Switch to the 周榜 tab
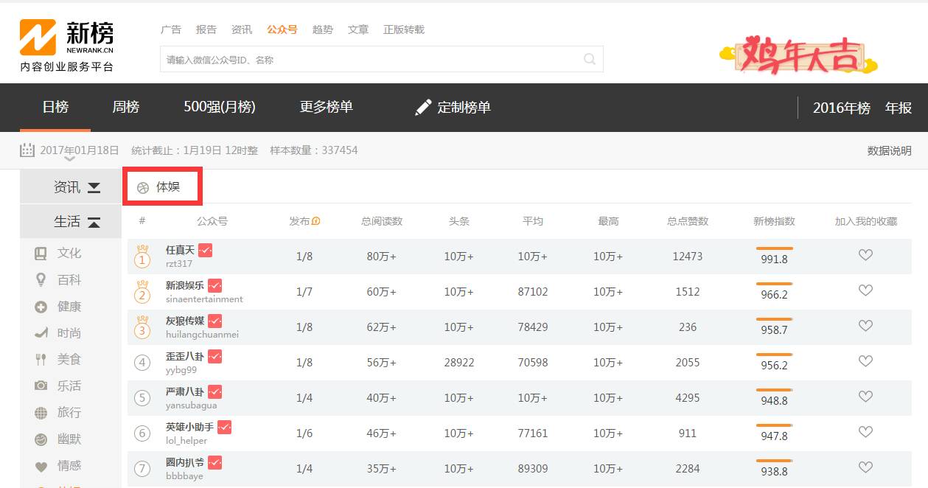Image resolution: width=928 pixels, height=488 pixels. (x=126, y=107)
